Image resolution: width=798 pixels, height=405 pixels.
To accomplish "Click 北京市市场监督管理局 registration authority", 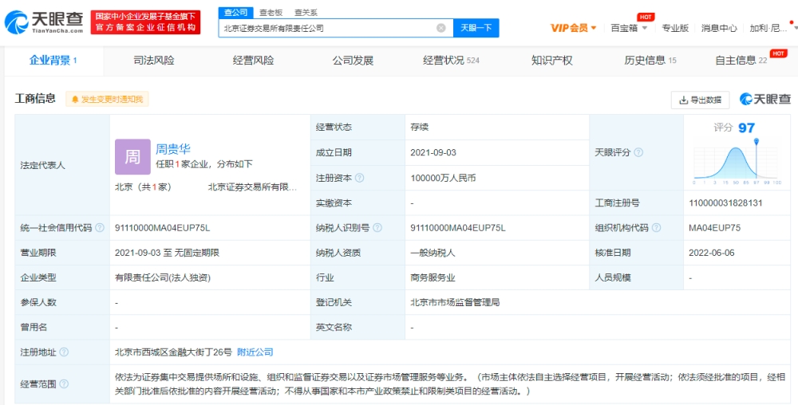I will click(455, 302).
